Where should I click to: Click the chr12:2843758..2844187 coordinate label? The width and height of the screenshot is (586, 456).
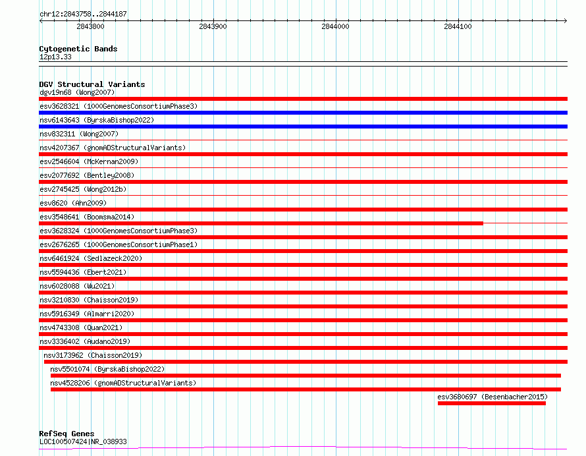coord(83,14)
